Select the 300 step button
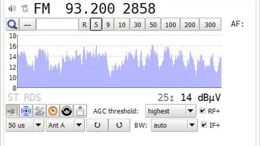260x146 pixels. (x=210, y=24)
